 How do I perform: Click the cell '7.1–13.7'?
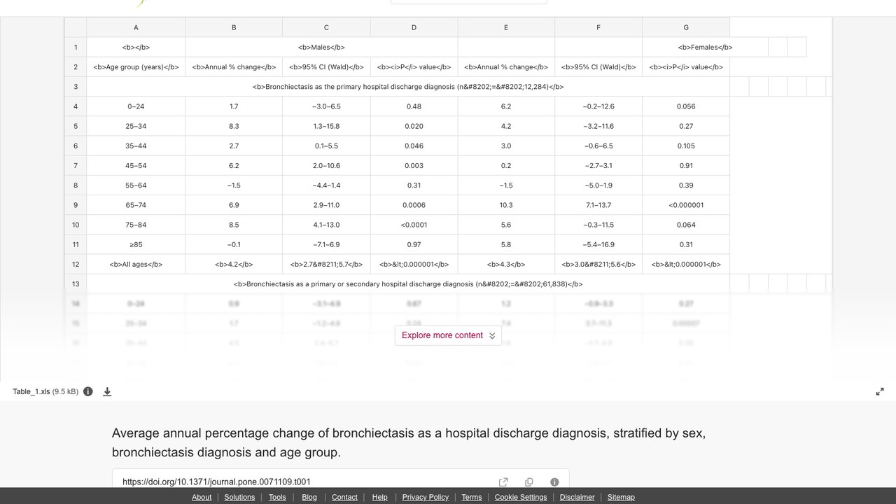point(598,205)
